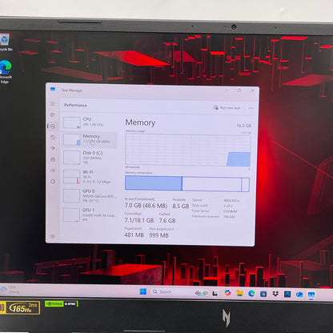
Task: Click the 7.1/18.1 GB committed value
Action: 139,220
